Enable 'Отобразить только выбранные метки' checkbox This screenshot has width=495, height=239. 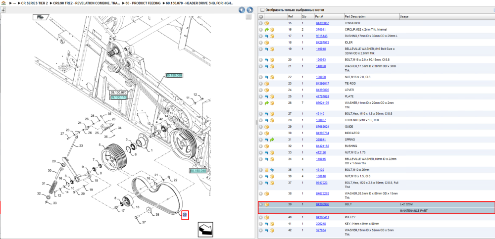click(x=262, y=10)
